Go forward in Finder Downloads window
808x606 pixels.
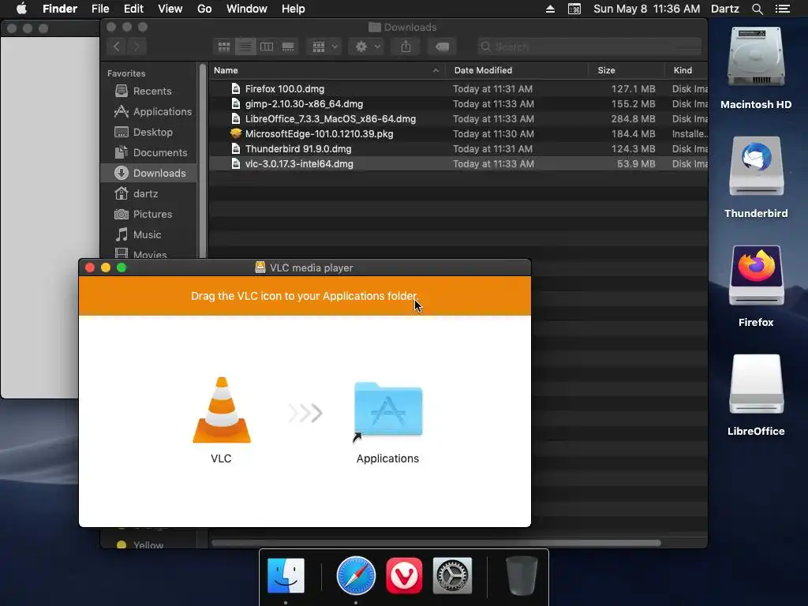(x=137, y=47)
